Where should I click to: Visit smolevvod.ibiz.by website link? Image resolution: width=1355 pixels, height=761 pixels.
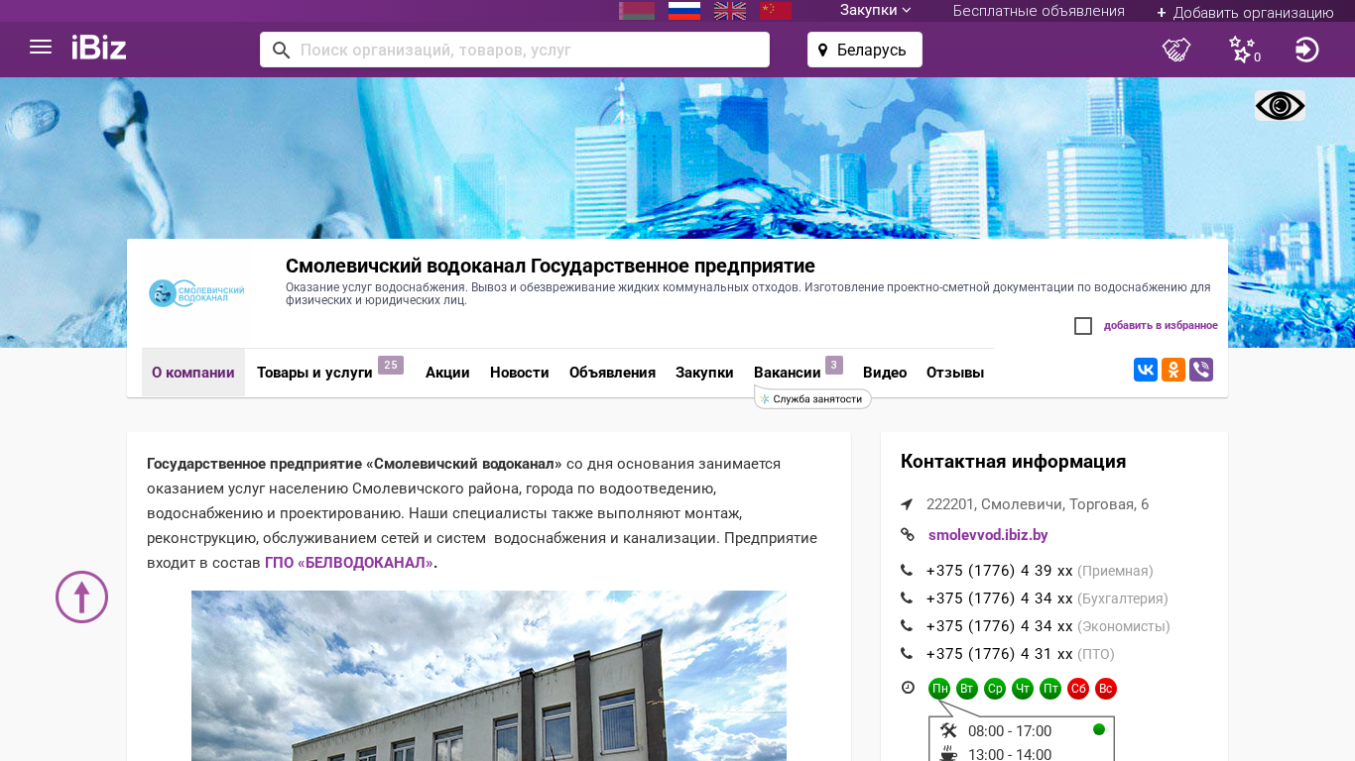[988, 535]
